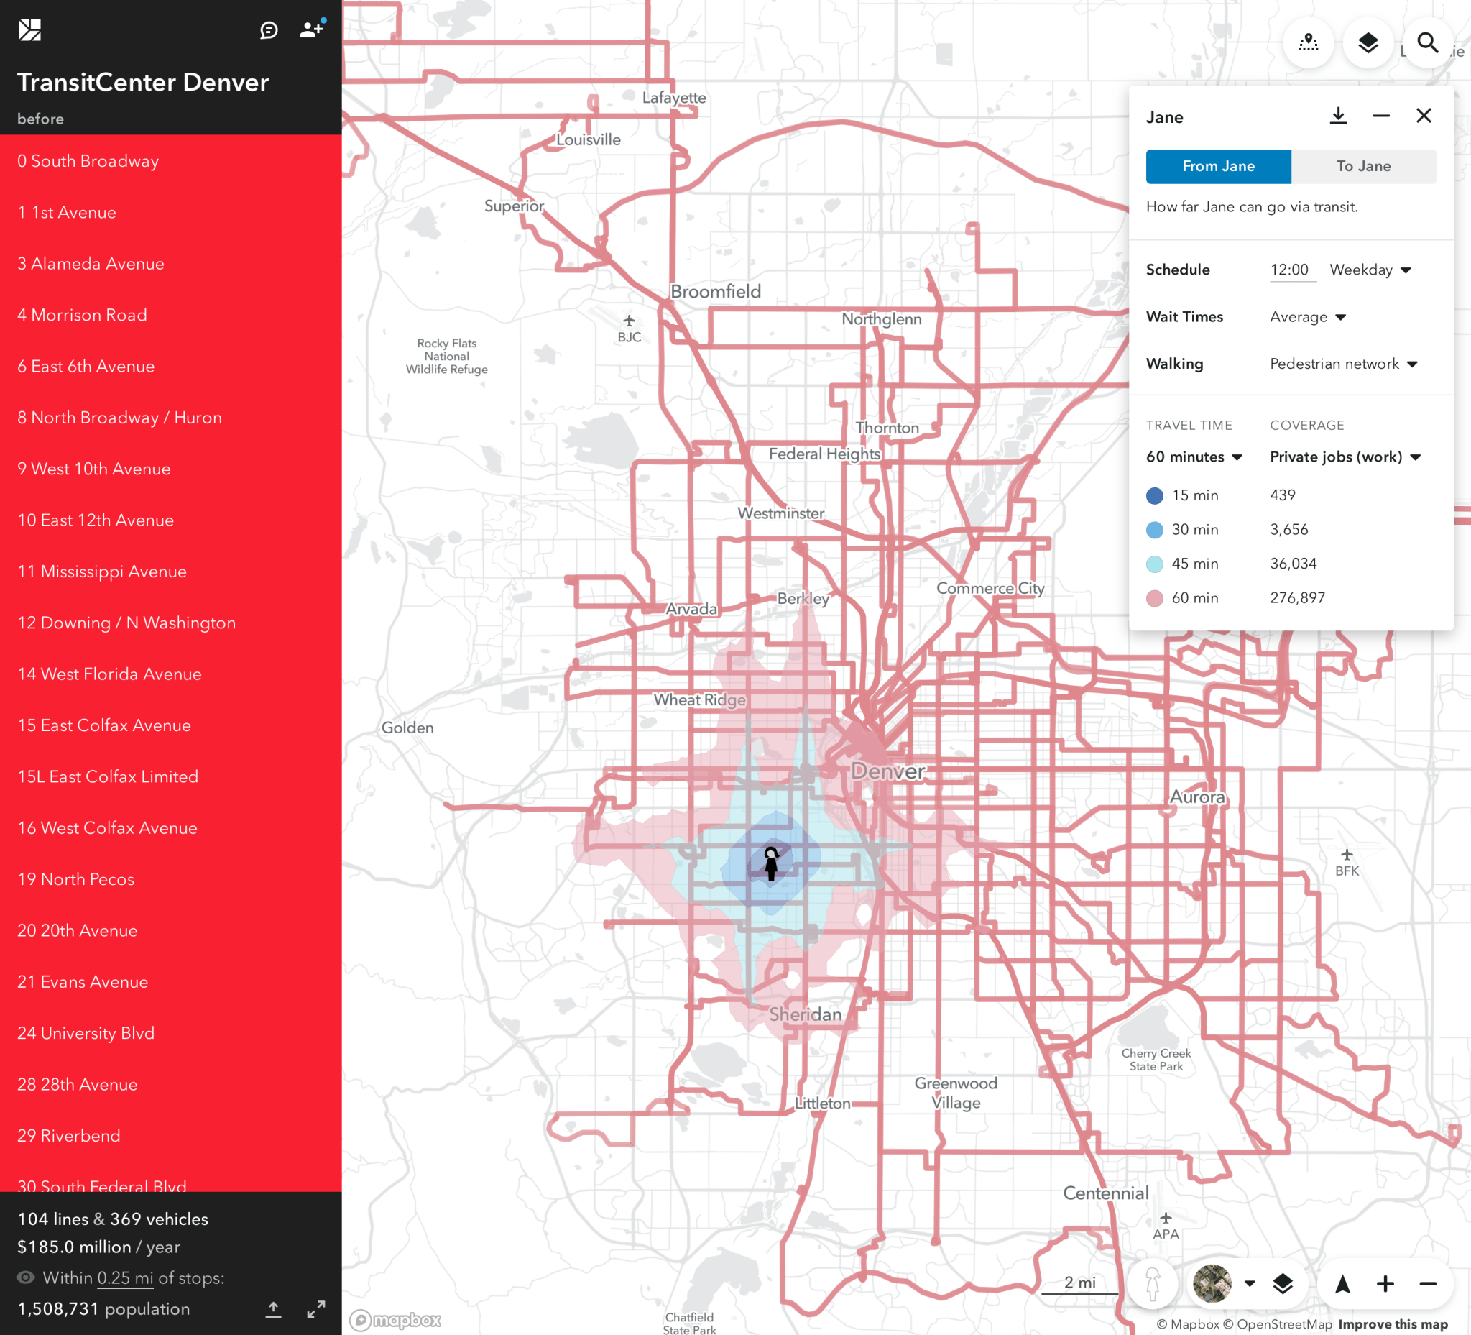Click the export upload icon
This screenshot has width=1471, height=1335.
[x=273, y=1308]
